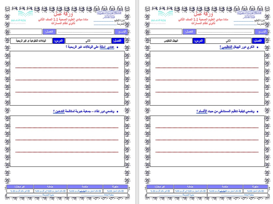The image size is (273, 204).
Task: Click the question وضحي دور نقاء جمعية خيرية
Action: coord(84,111)
